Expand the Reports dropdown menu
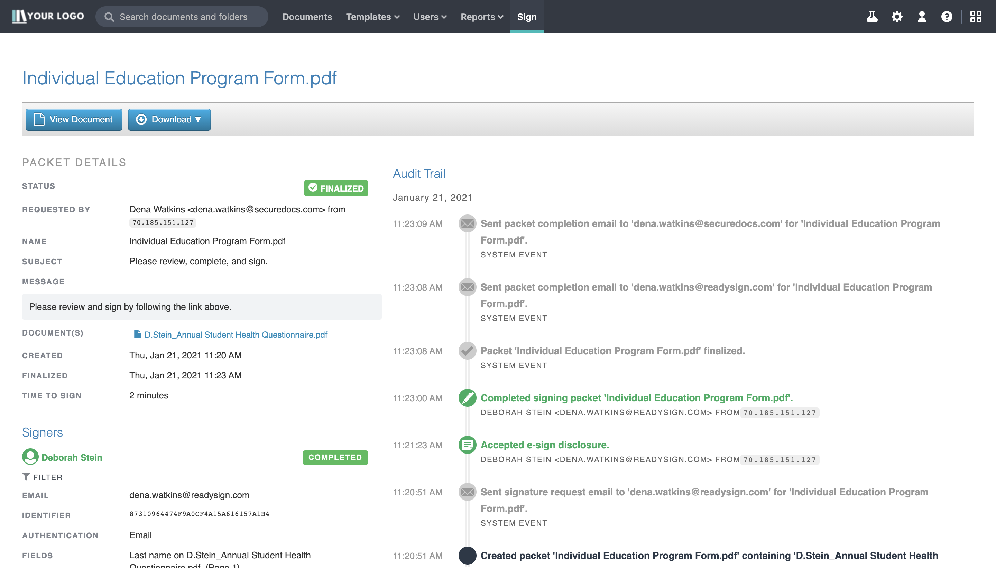The height and width of the screenshot is (568, 996). pyautogui.click(x=482, y=17)
